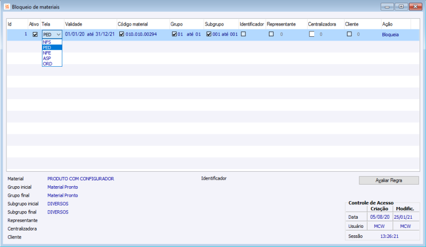Viewport: 426px width, 247px height.
Task: Click the modification date 25/01/21
Action: click(x=403, y=217)
